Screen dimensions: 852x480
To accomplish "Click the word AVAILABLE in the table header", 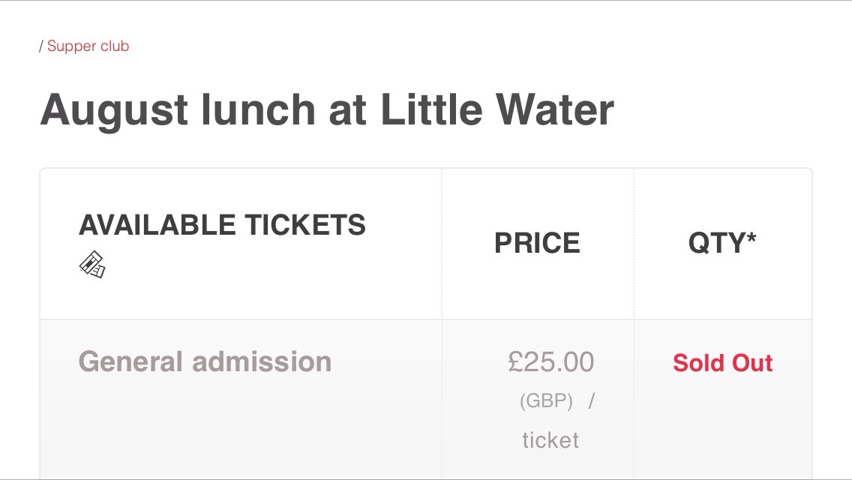I will (x=157, y=225).
